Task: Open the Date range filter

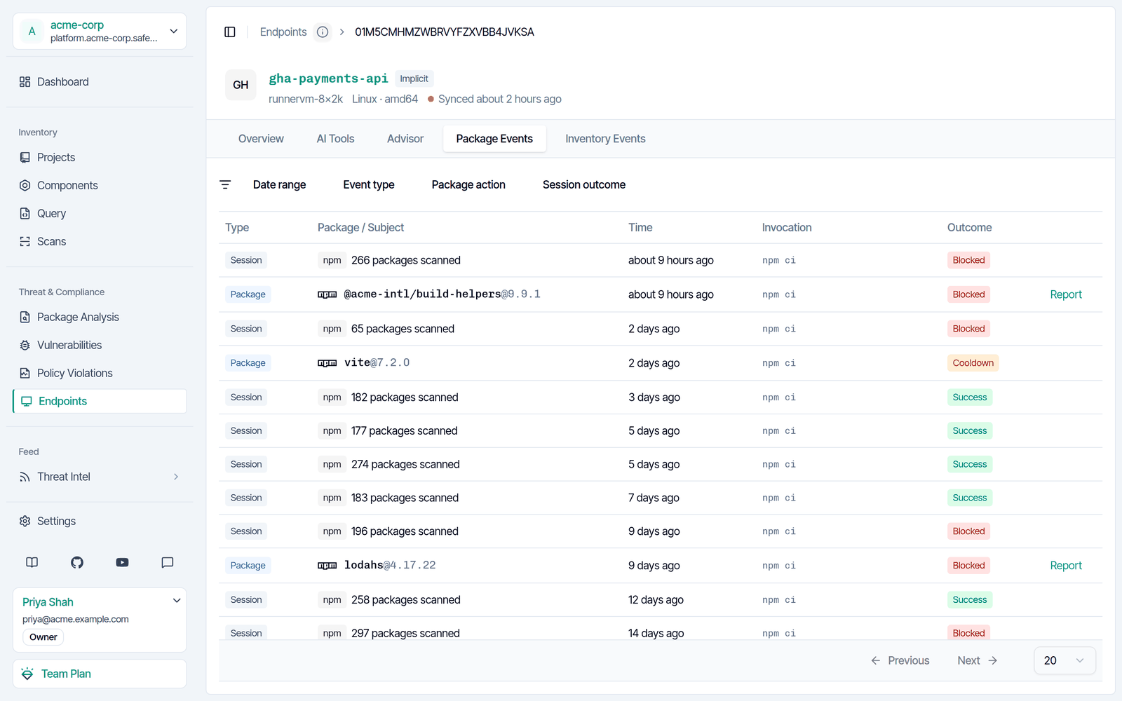Action: 280,185
